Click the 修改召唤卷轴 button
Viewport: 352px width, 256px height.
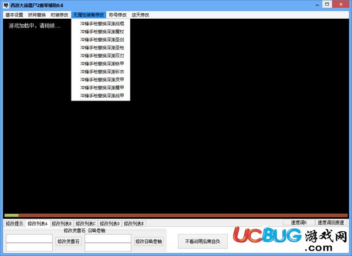[x=148, y=241]
